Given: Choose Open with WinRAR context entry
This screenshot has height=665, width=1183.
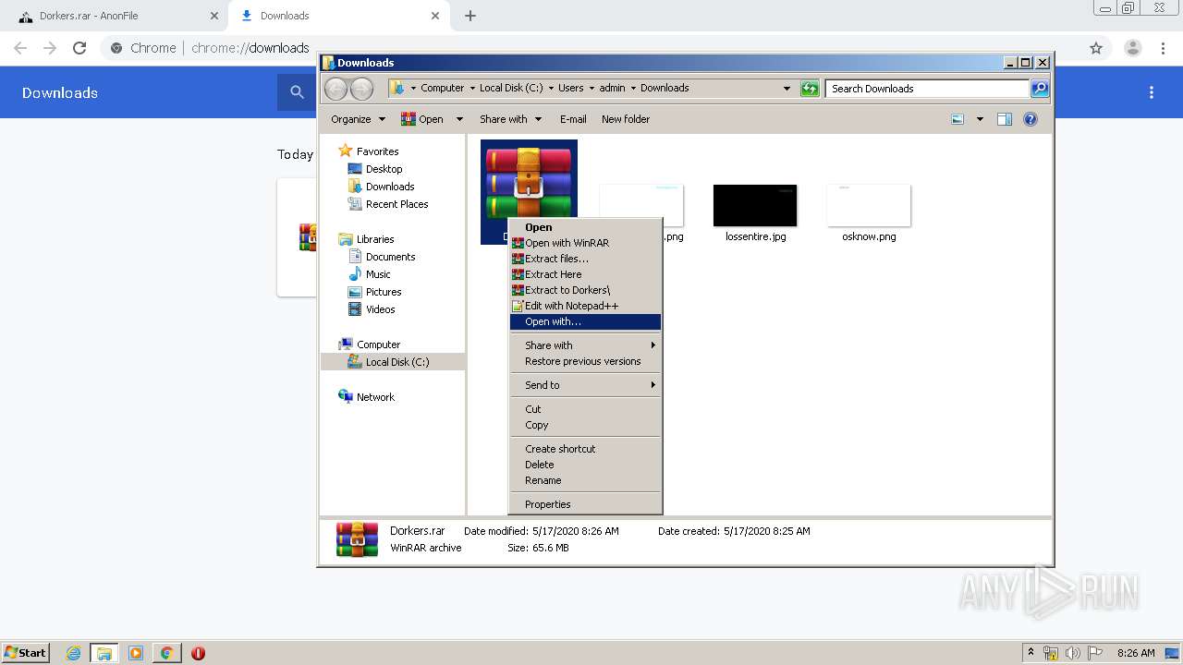Looking at the screenshot, I should [x=585, y=243].
